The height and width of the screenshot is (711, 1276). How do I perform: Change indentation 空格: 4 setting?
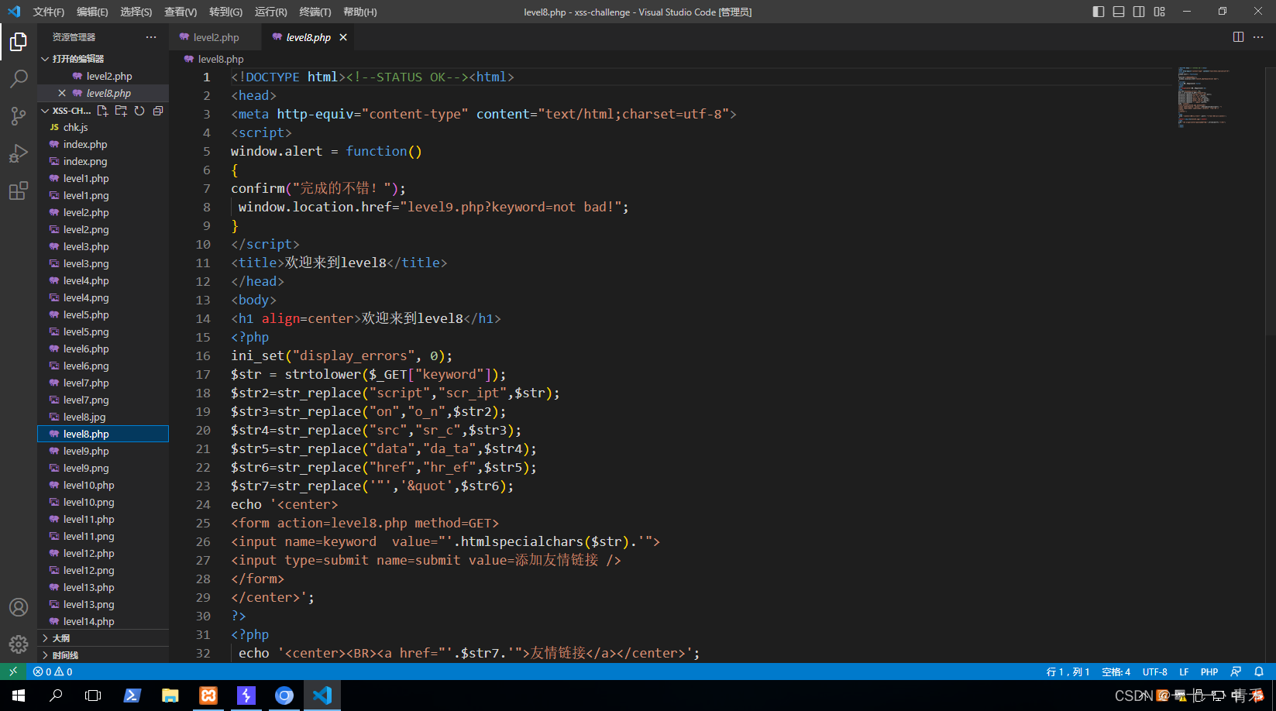[x=1116, y=671]
